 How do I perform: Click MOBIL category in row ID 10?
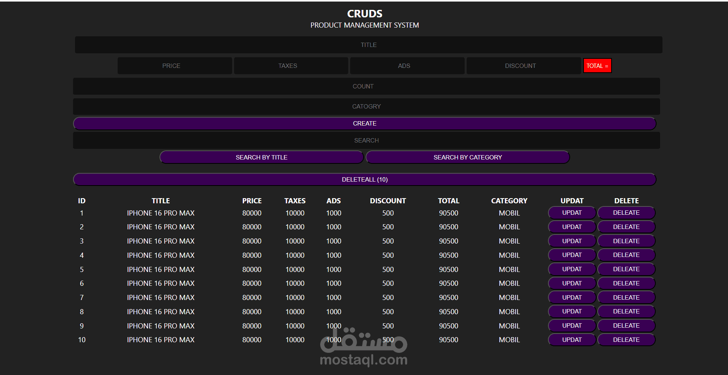coord(509,340)
